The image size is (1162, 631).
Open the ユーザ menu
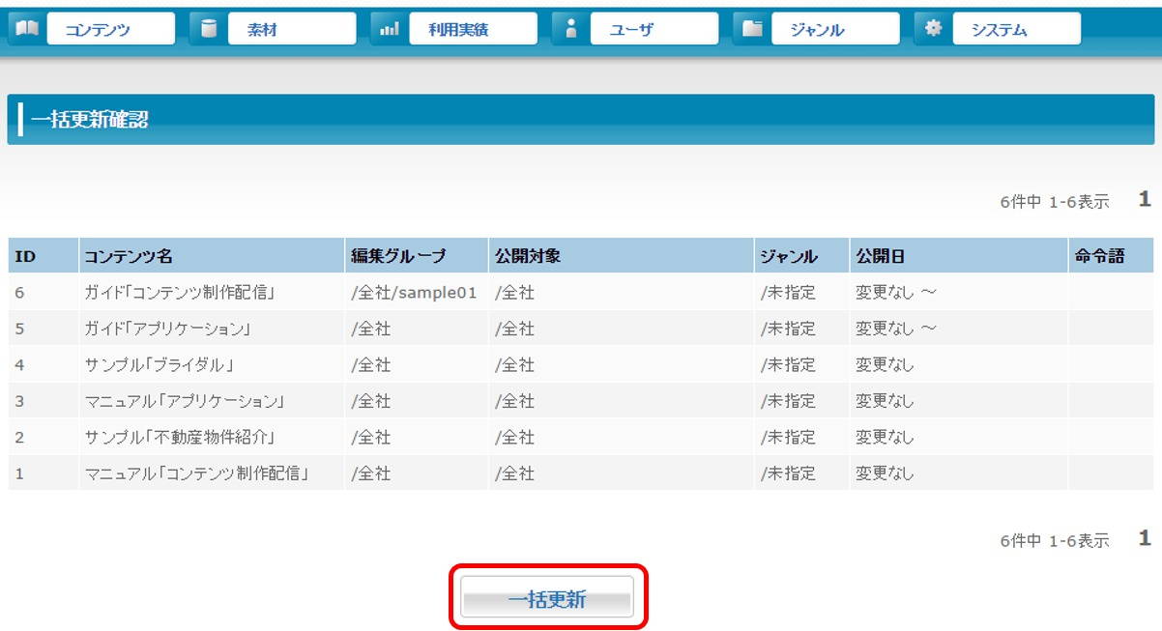654,29
